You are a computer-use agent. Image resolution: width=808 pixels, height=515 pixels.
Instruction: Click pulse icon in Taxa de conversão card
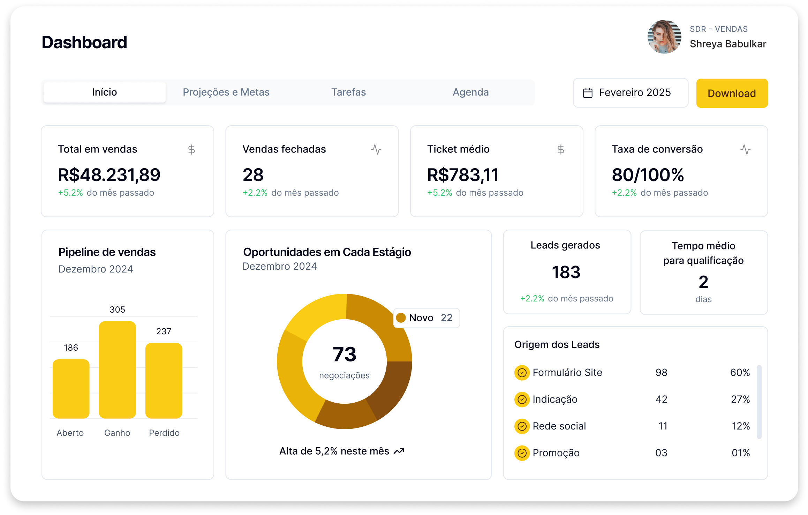pyautogui.click(x=745, y=150)
